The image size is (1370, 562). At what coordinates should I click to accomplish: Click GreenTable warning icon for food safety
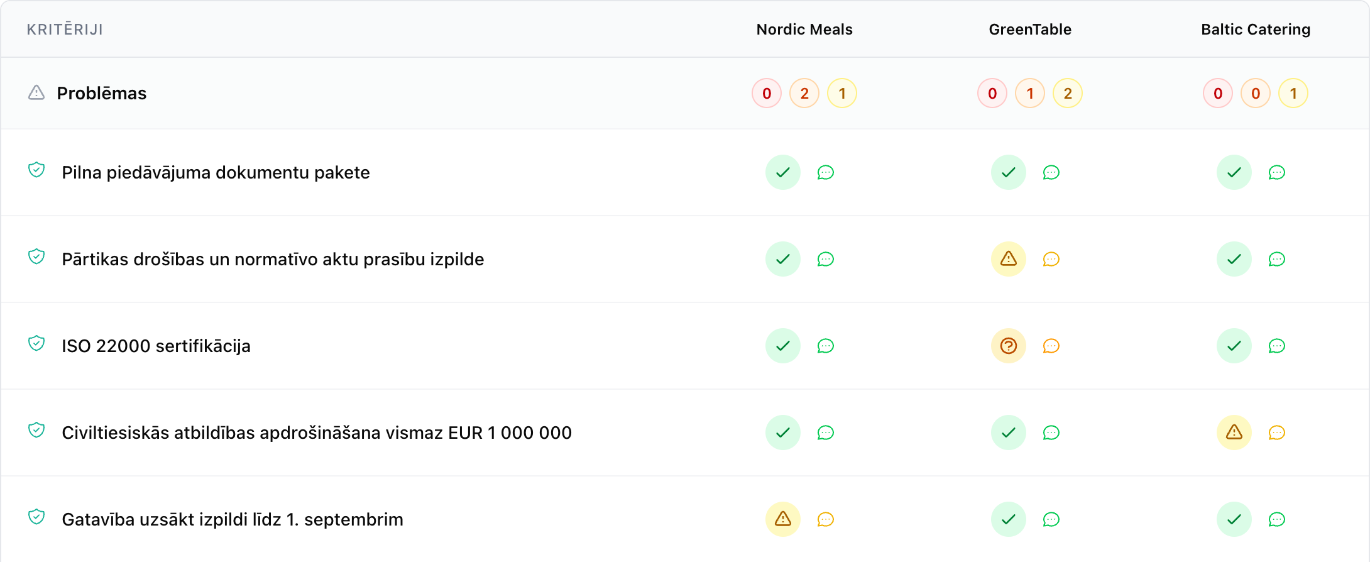(1008, 259)
